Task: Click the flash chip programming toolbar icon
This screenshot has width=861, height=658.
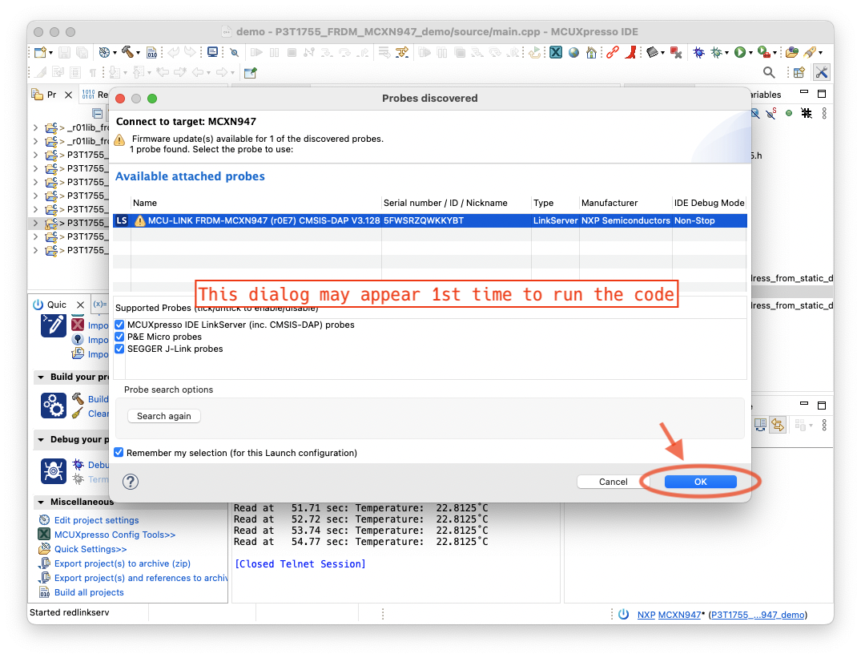Action: point(652,53)
